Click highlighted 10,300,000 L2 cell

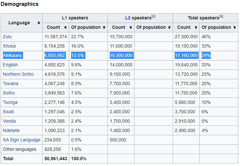click(121, 55)
